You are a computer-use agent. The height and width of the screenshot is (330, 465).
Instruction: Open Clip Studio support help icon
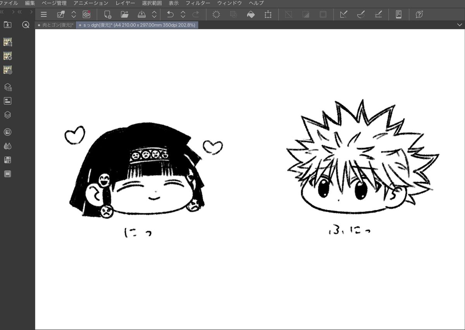click(419, 15)
